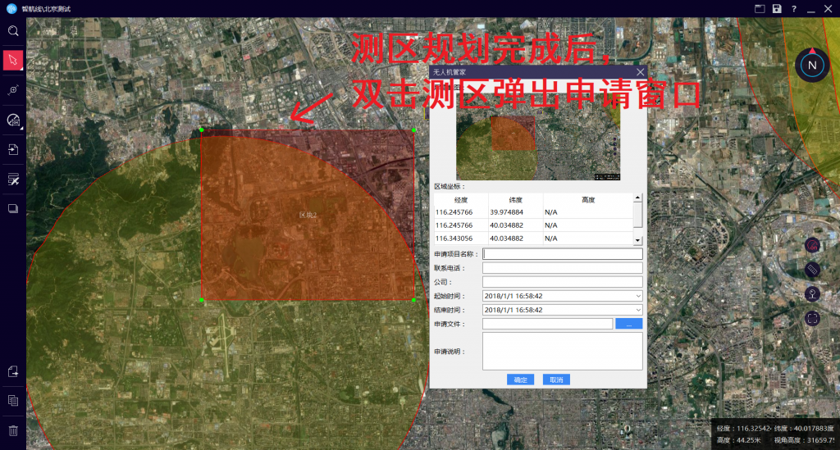Click the trash delete icon
This screenshot has width=840, height=450.
[13, 430]
